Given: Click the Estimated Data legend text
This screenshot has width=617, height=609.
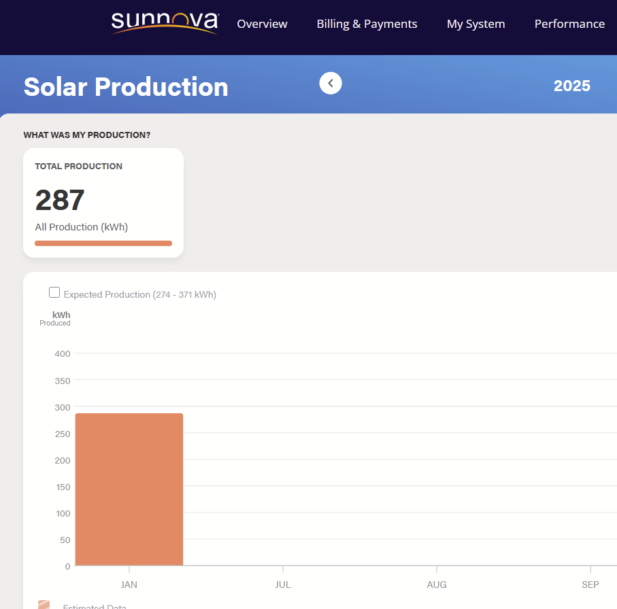Looking at the screenshot, I should tap(95, 606).
